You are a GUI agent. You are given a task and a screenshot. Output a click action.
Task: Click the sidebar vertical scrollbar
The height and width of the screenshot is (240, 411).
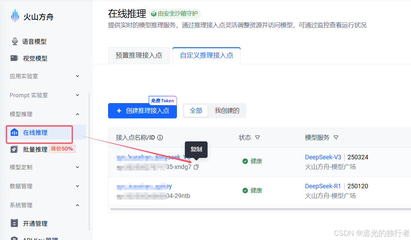click(x=89, y=161)
